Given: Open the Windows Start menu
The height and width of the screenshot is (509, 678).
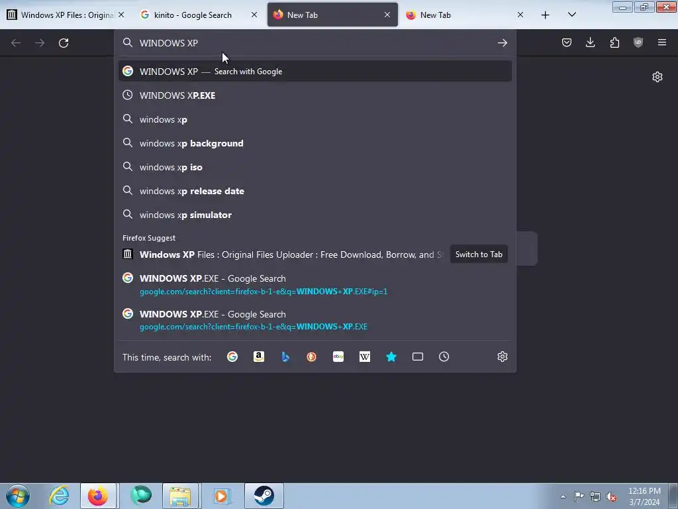Looking at the screenshot, I should tap(18, 496).
